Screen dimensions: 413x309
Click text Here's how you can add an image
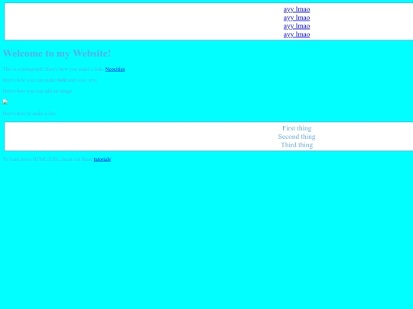coord(38,92)
